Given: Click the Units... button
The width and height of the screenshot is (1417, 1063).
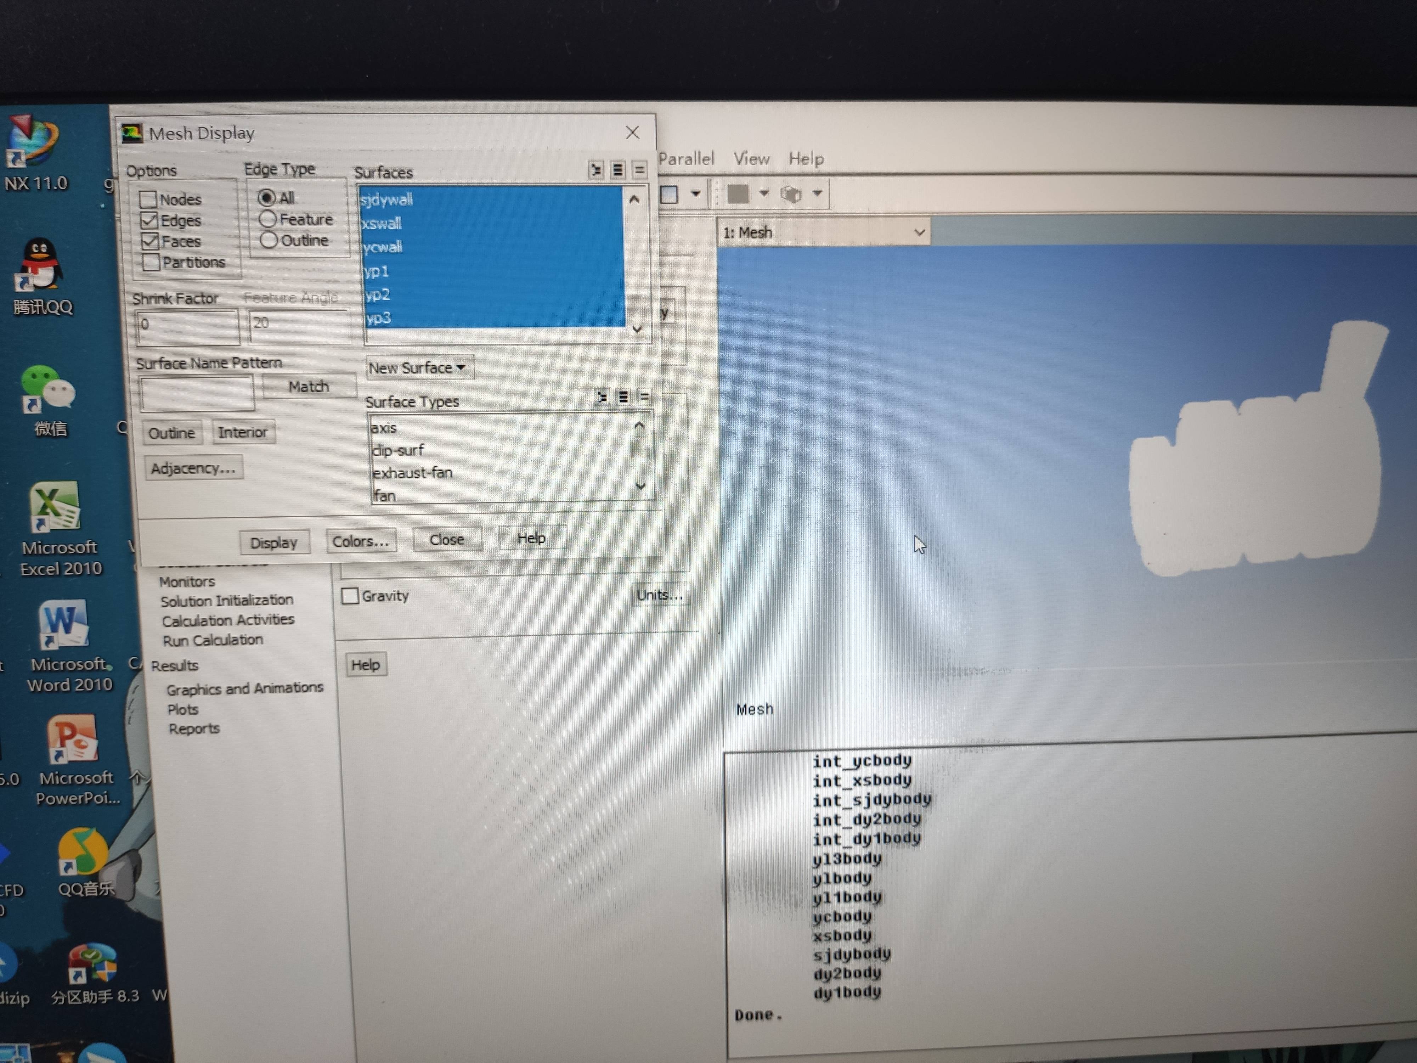Looking at the screenshot, I should tap(660, 595).
